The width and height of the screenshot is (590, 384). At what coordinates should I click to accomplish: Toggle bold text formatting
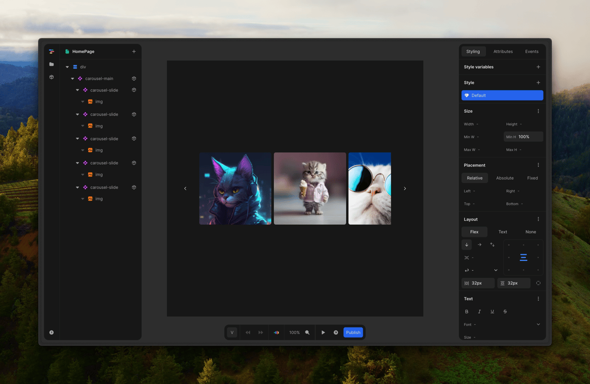467,311
